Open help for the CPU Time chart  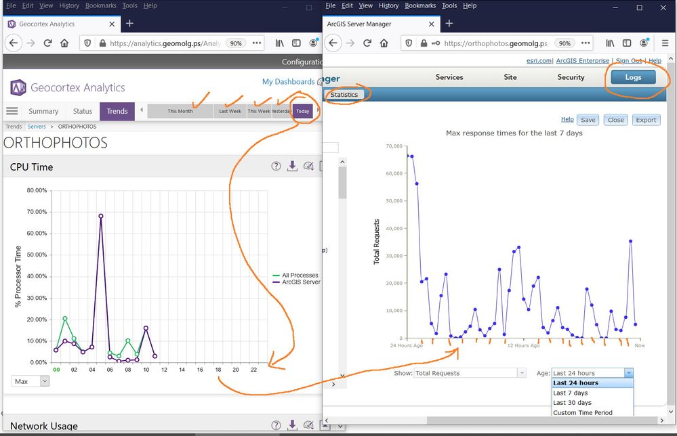click(276, 166)
